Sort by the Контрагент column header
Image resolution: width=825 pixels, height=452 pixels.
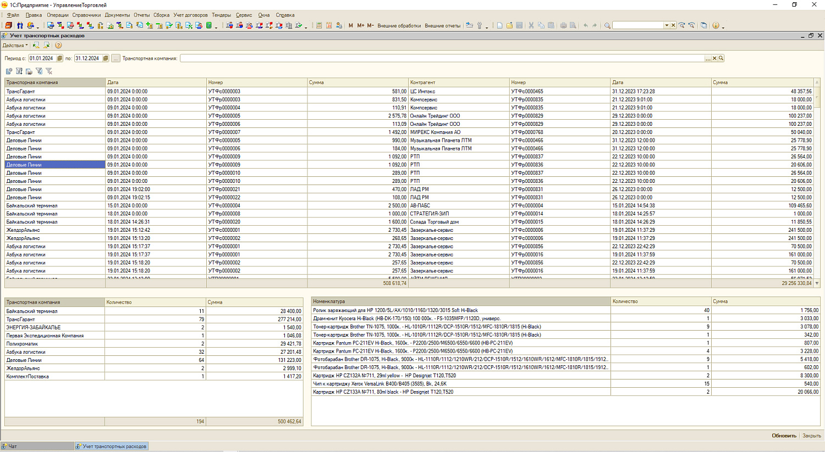pyautogui.click(x=459, y=82)
